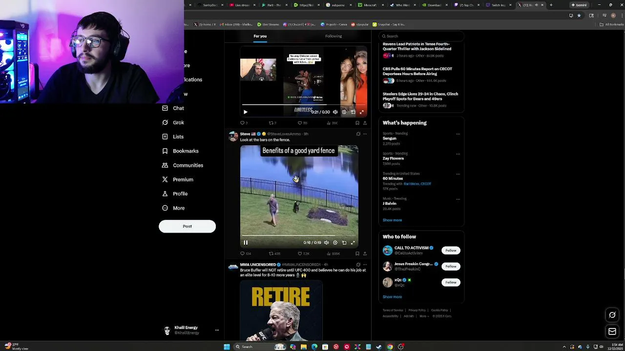Screen dimensions: 625x351
Task: Open more options on Steve's post
Action: 365,134
